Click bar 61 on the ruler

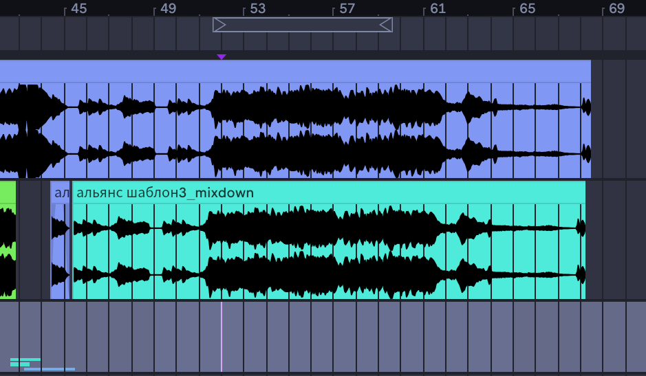(x=438, y=8)
